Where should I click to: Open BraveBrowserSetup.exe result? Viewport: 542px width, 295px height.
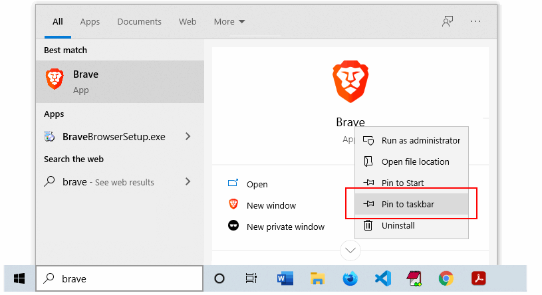[x=120, y=136]
